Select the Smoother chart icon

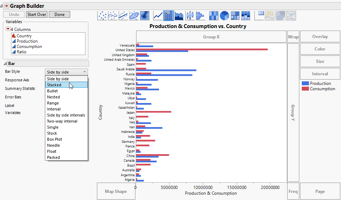click(113, 15)
